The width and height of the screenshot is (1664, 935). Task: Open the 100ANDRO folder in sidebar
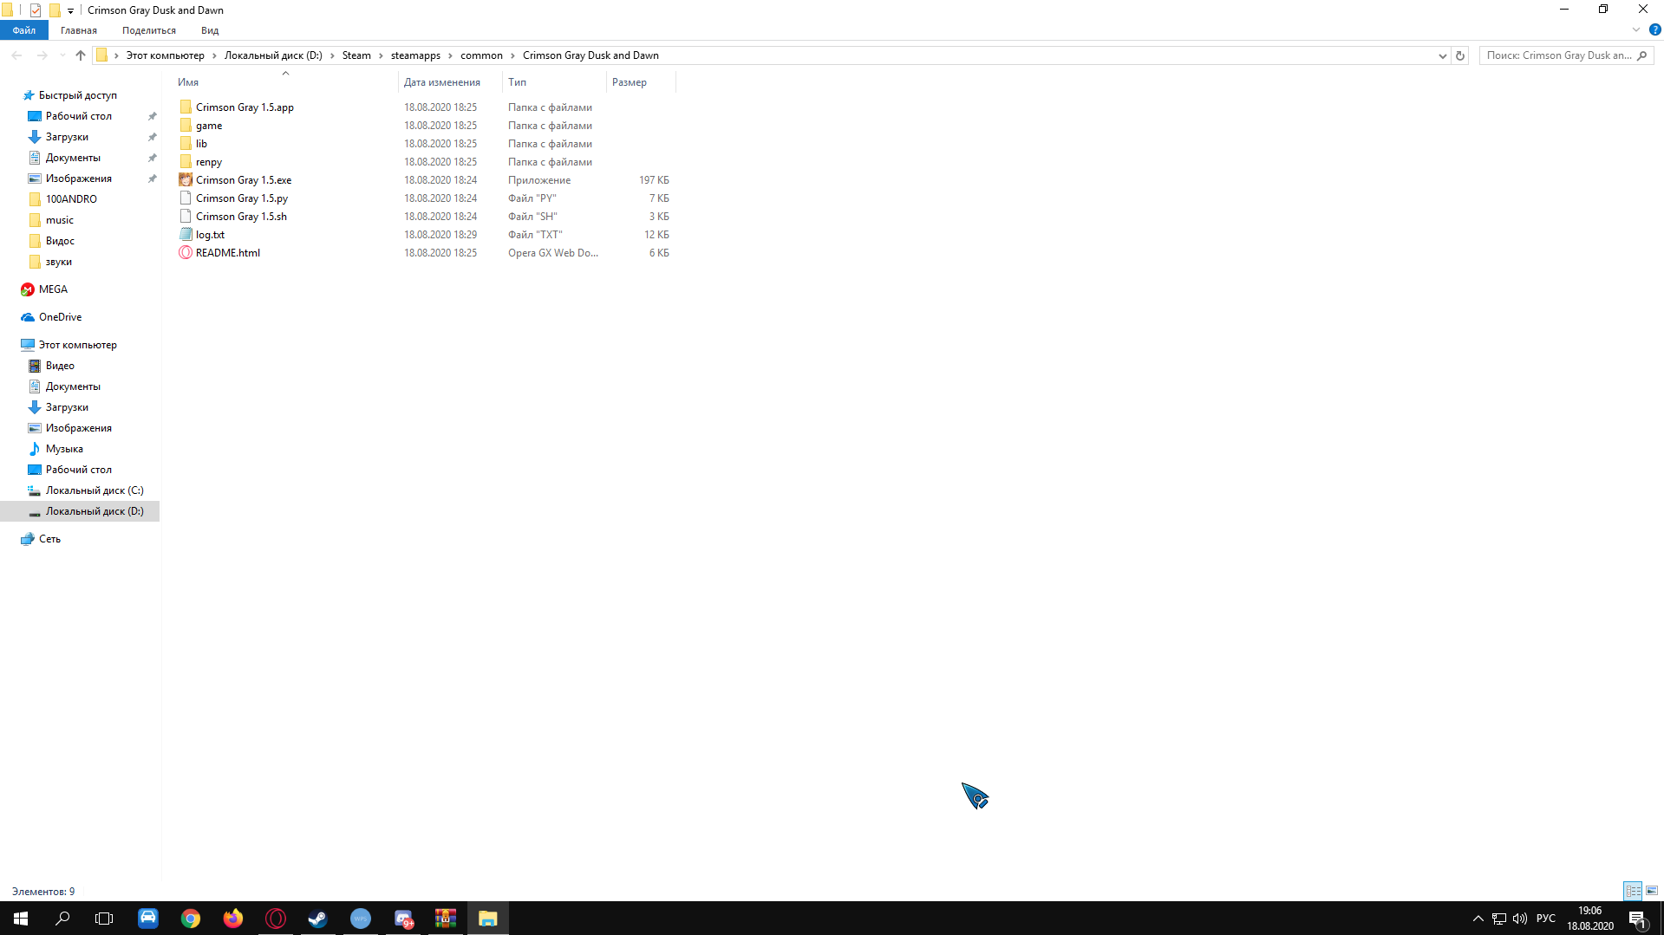71,199
